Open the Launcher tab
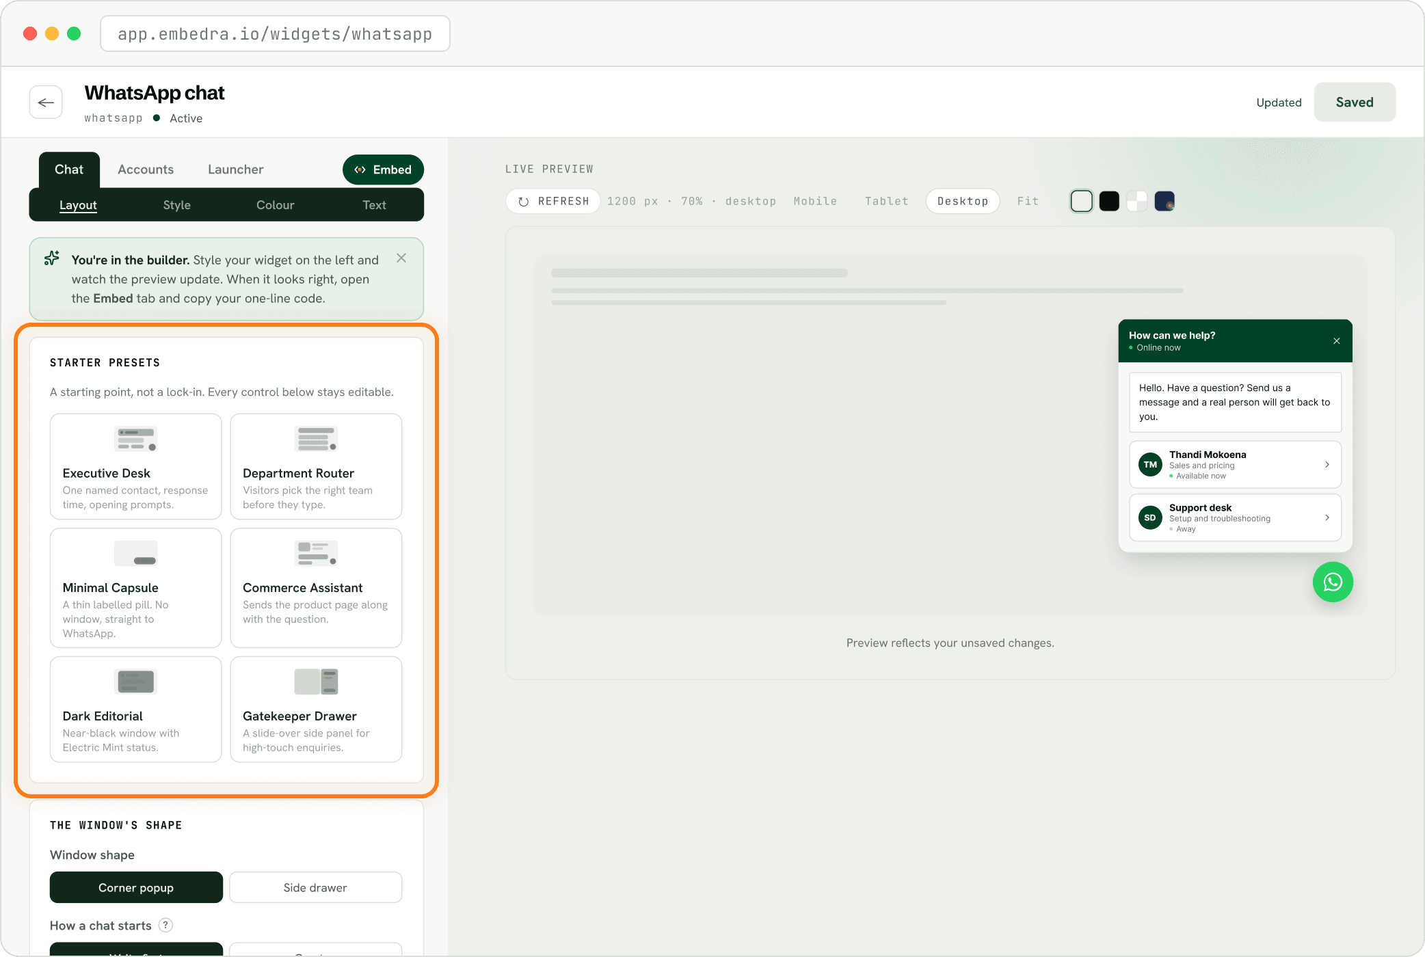Viewport: 1425px width, 957px height. click(235, 170)
